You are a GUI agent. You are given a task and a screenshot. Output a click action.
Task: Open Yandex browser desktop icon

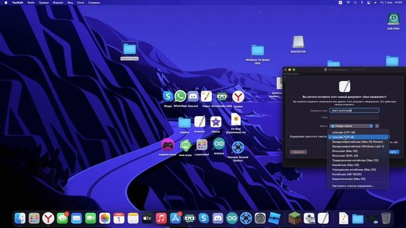click(x=238, y=97)
